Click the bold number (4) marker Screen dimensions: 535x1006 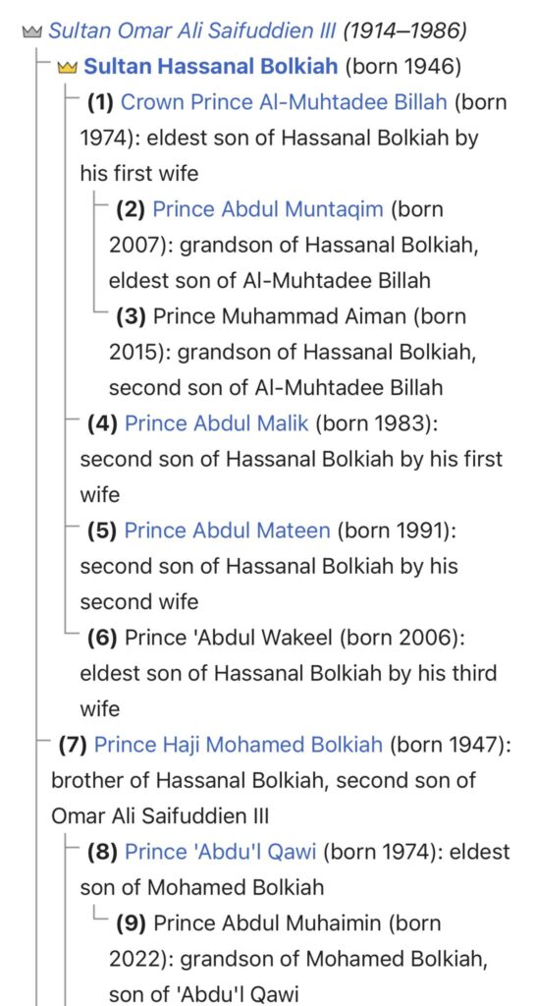[102, 423]
